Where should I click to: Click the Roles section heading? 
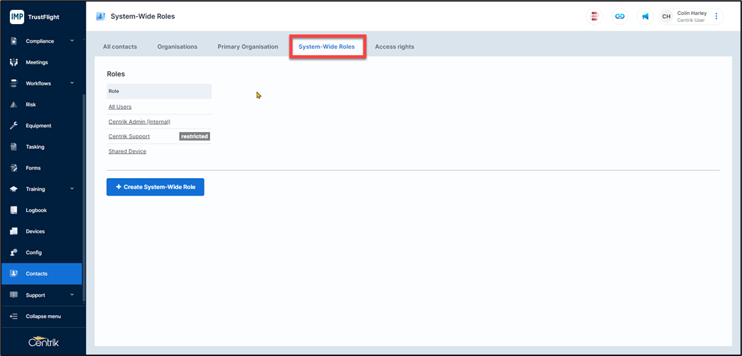click(x=116, y=74)
